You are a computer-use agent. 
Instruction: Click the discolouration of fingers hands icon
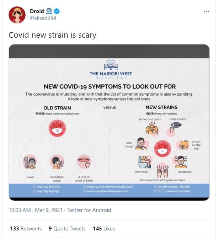coord(162,170)
